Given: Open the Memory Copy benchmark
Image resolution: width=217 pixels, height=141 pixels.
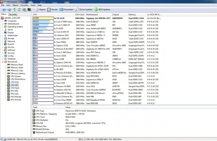Looking at the screenshot, I should tap(17, 70).
